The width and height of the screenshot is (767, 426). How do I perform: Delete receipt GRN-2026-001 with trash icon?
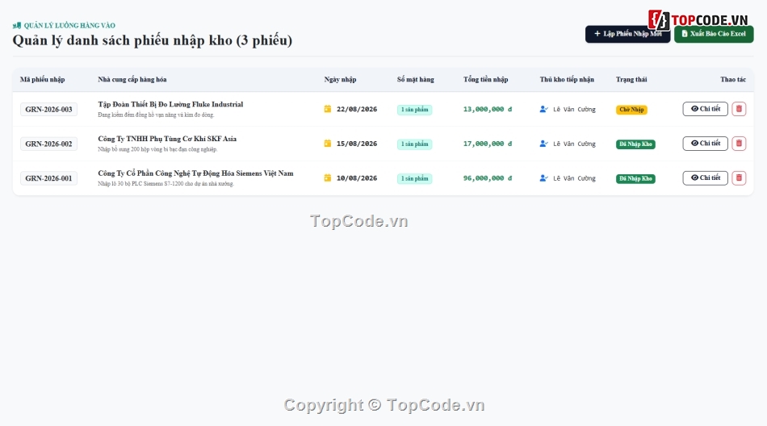[x=739, y=178]
